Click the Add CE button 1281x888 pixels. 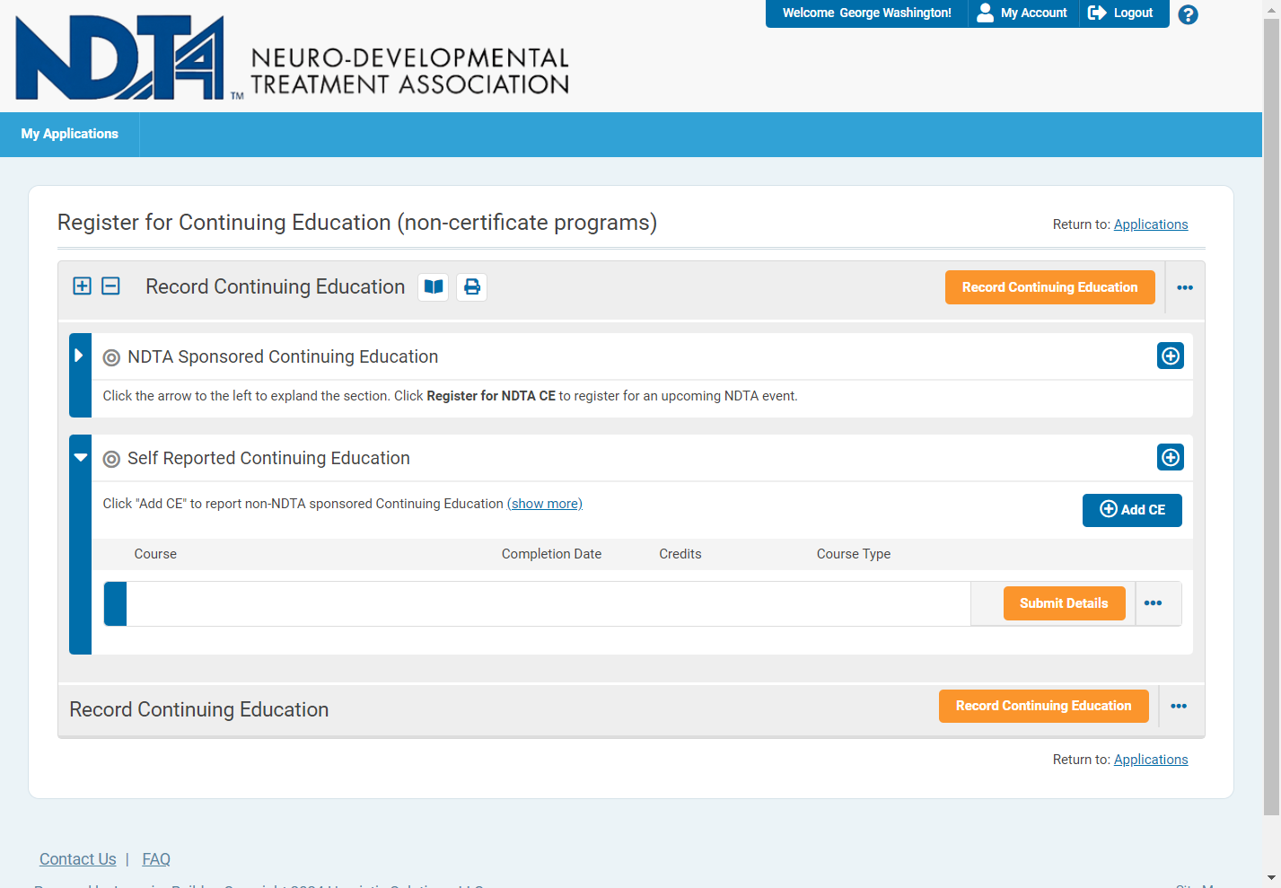pyautogui.click(x=1132, y=510)
